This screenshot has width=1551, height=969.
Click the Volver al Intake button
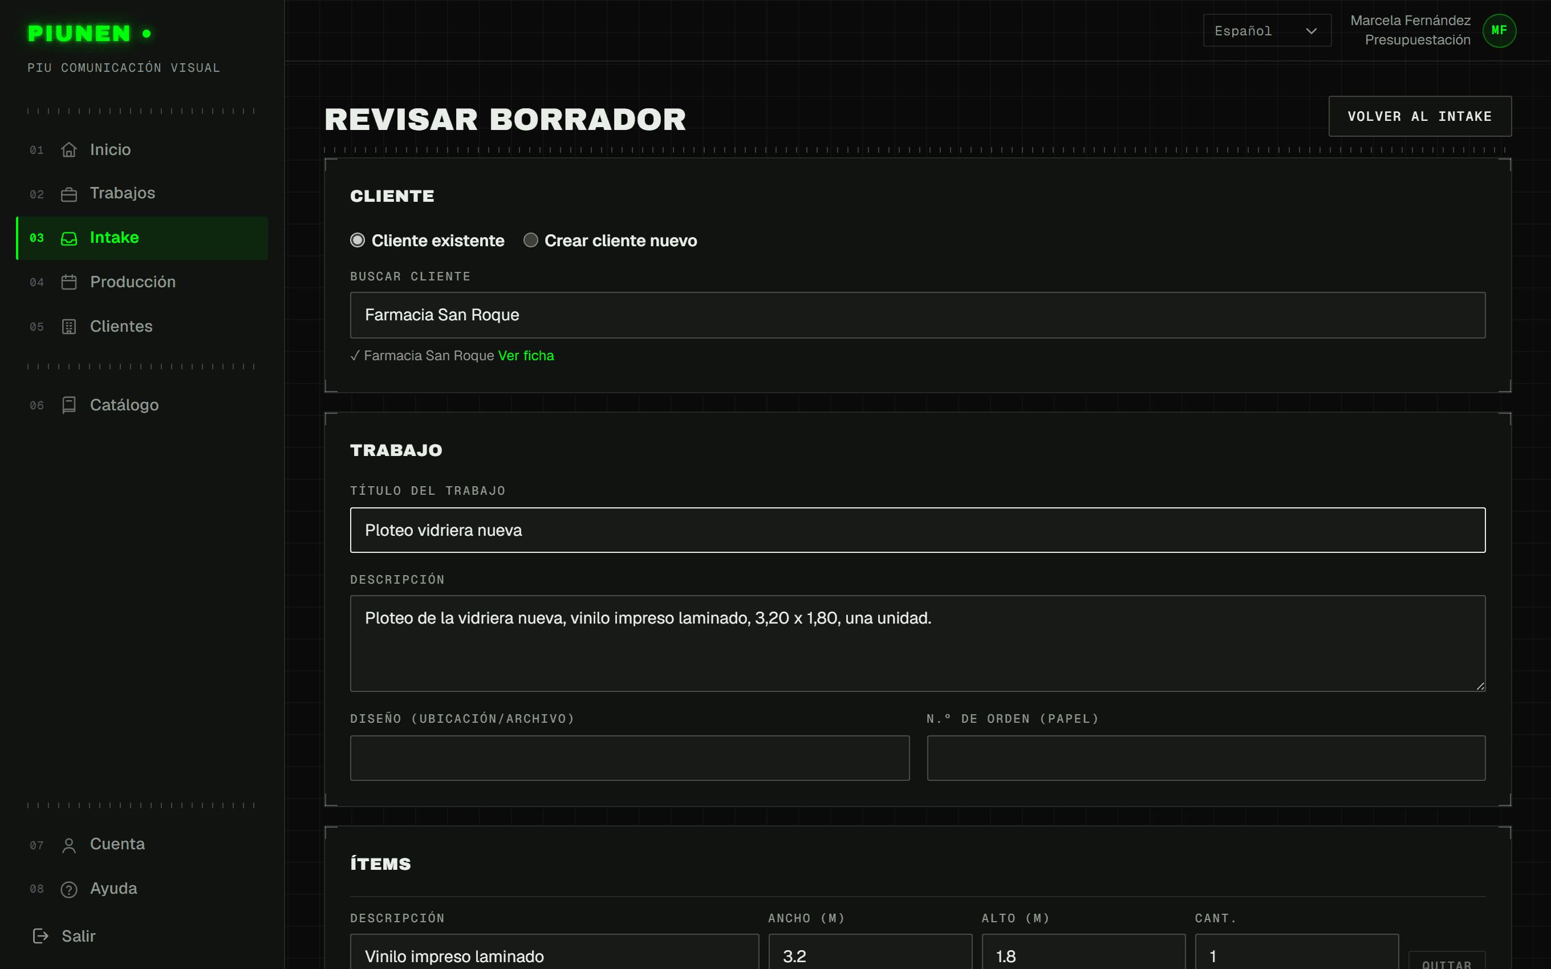(1420, 117)
